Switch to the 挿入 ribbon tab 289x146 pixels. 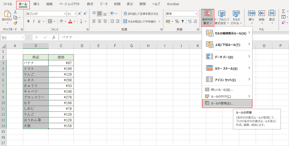[x=36, y=4]
